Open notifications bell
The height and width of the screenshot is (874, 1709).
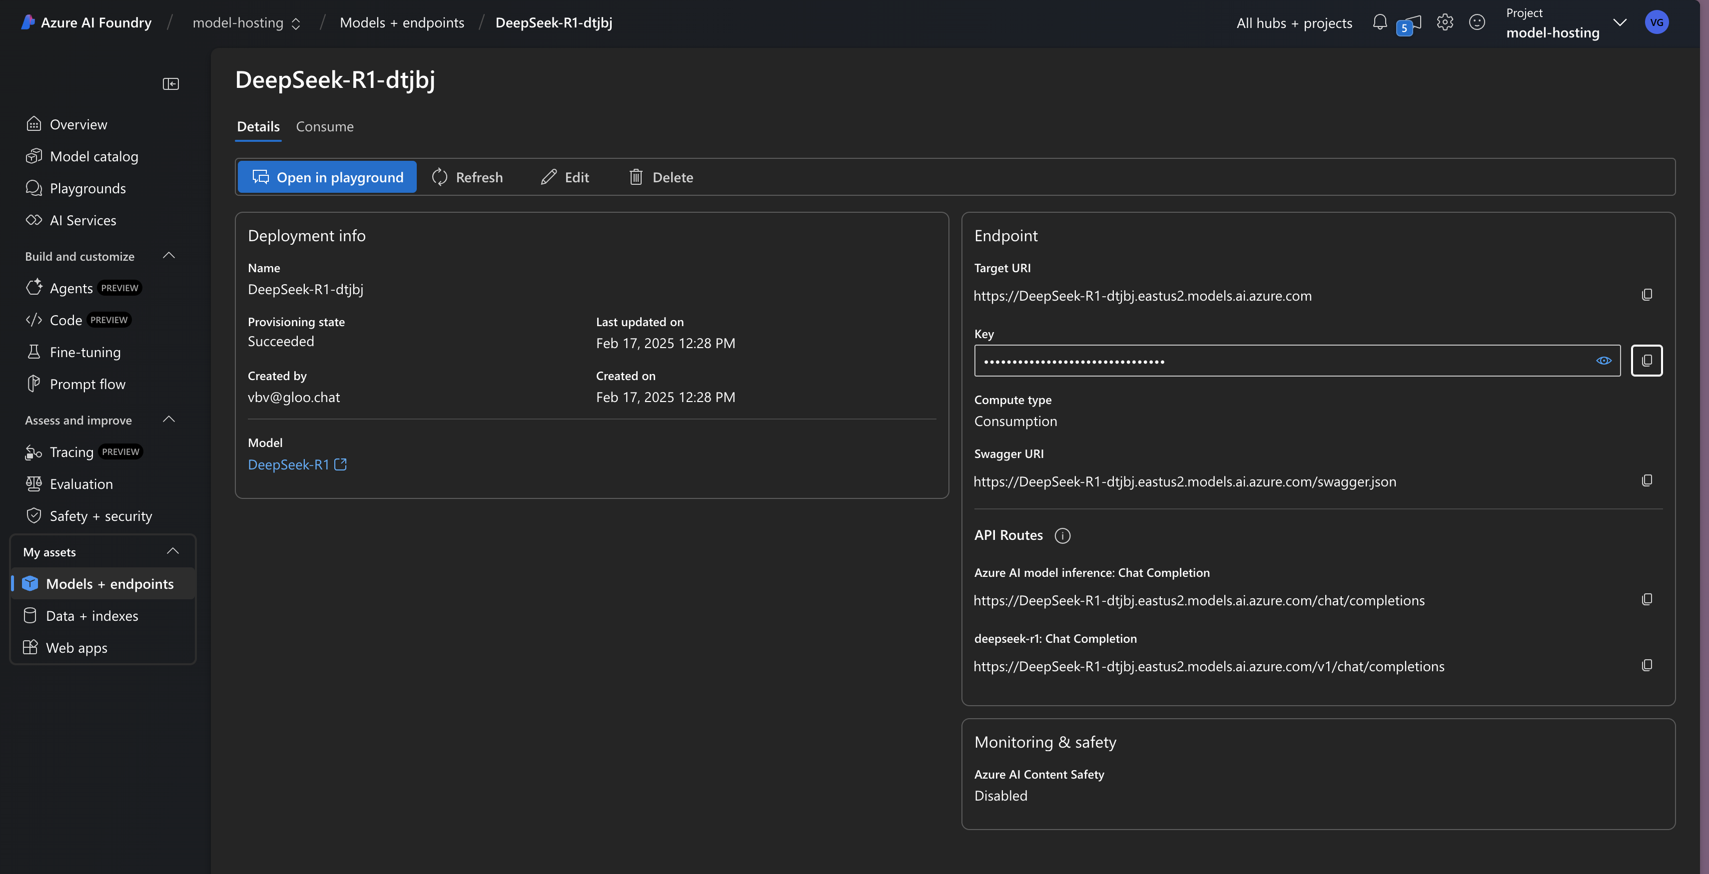tap(1379, 22)
